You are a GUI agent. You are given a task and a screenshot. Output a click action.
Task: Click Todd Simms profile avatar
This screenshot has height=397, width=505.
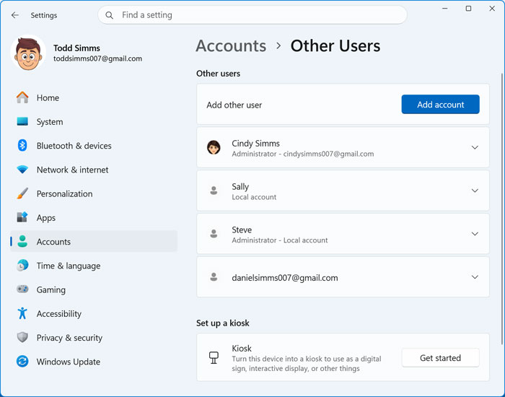28,53
